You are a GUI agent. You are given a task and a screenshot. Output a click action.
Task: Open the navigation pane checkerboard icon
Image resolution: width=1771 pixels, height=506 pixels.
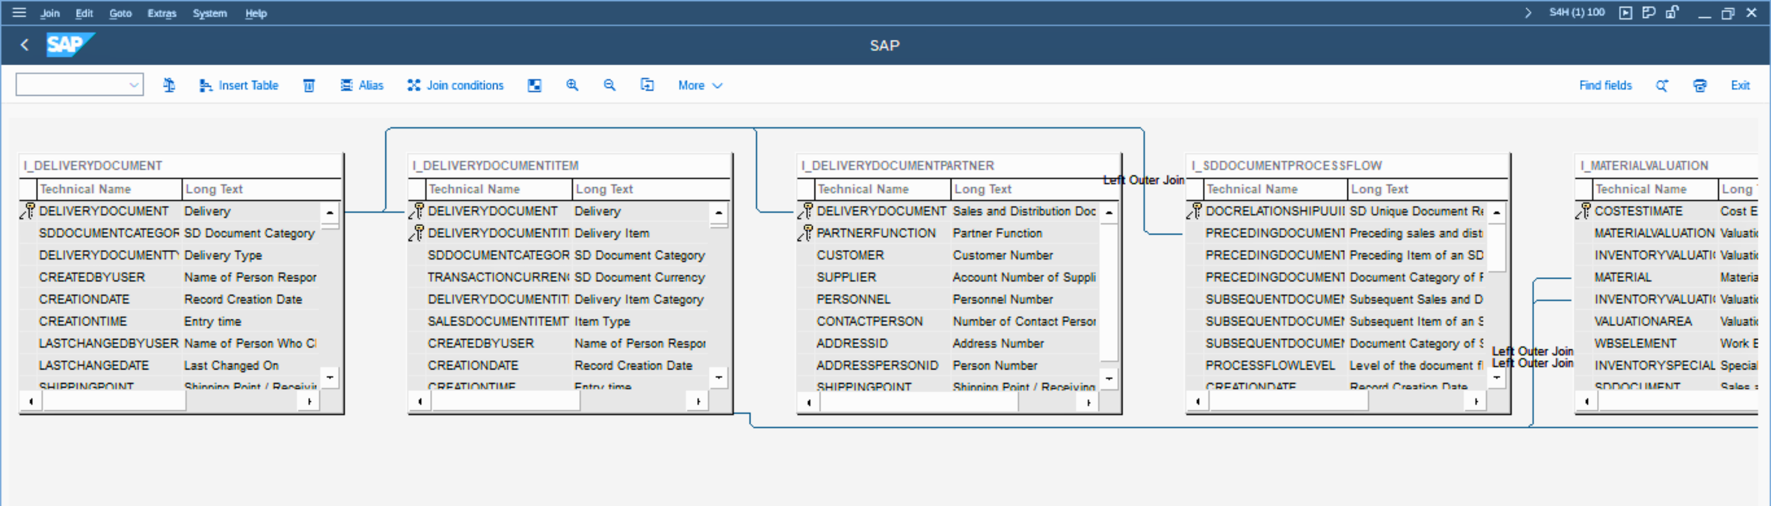pos(534,85)
